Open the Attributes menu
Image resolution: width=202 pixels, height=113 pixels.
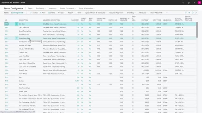click(143, 13)
